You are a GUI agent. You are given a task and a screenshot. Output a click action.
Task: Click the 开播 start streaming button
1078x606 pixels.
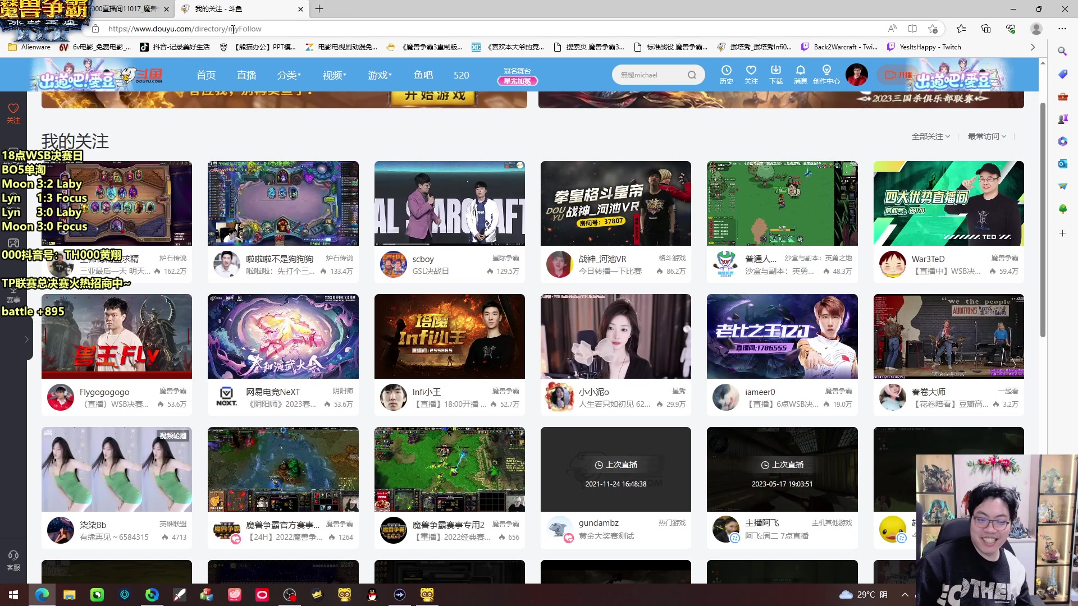(x=898, y=75)
